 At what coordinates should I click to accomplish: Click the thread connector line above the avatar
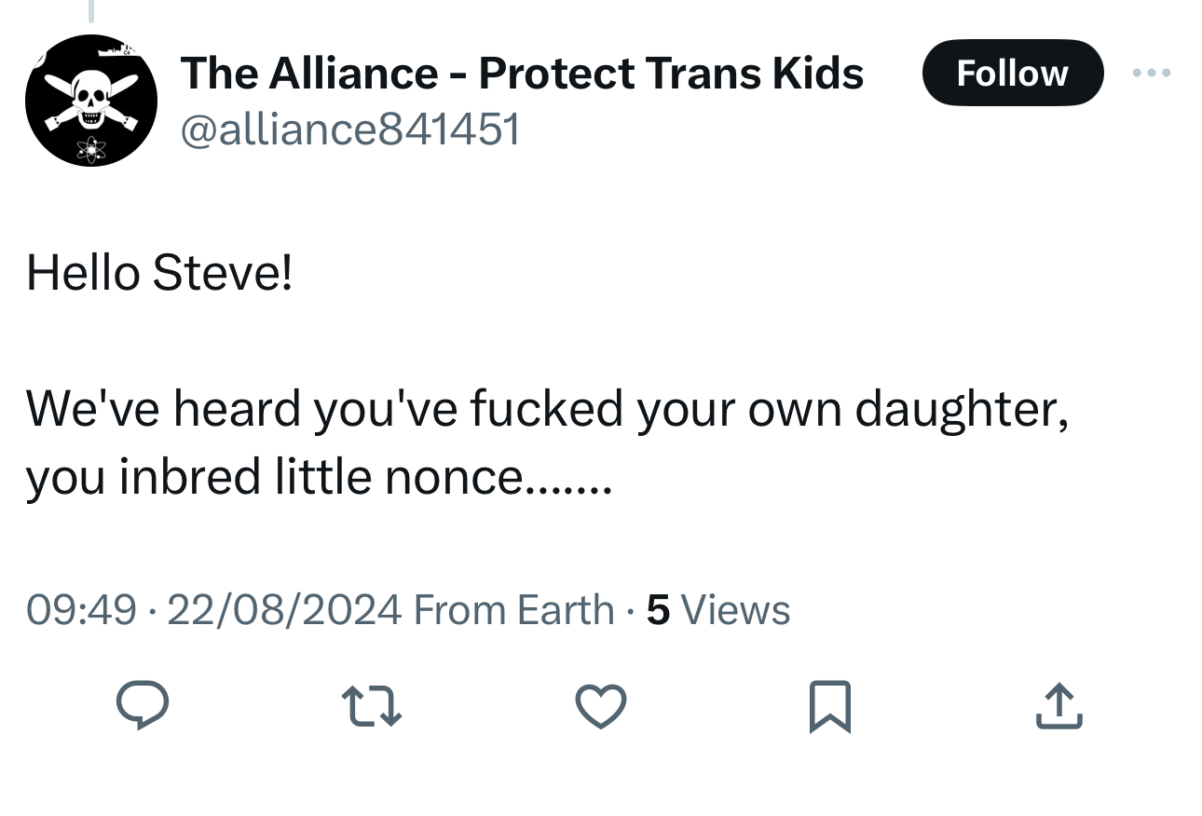90,9
